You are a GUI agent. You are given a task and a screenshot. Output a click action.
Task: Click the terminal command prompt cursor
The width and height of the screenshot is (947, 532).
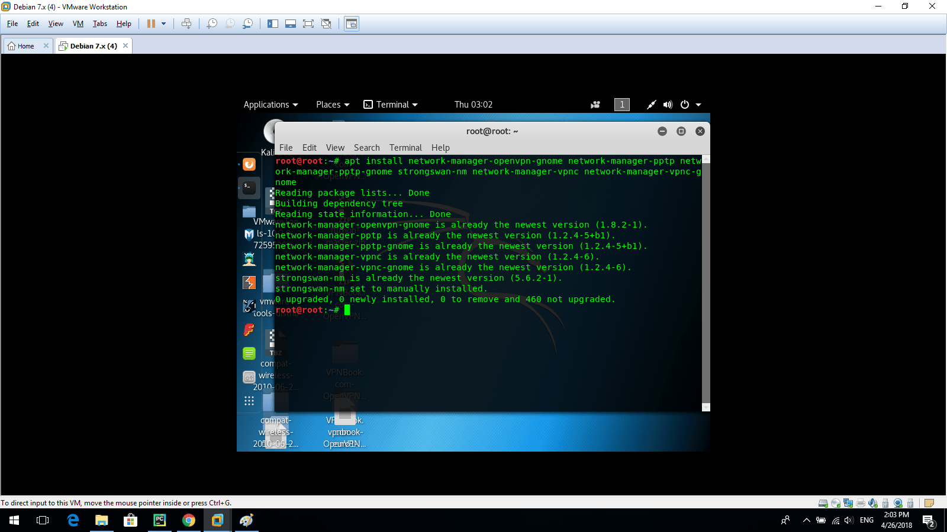[x=347, y=310]
